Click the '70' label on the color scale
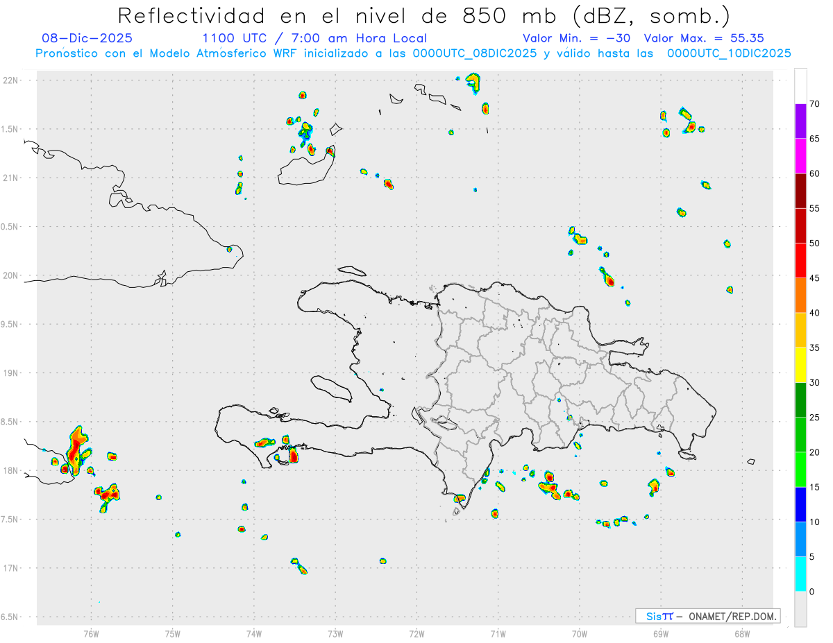Viewport: 833px width, 643px height. pos(814,104)
